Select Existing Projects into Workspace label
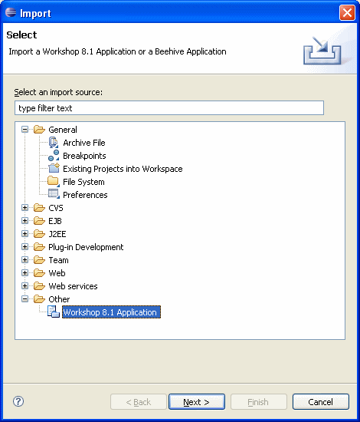Viewport: 360px width, 422px height. 123,169
